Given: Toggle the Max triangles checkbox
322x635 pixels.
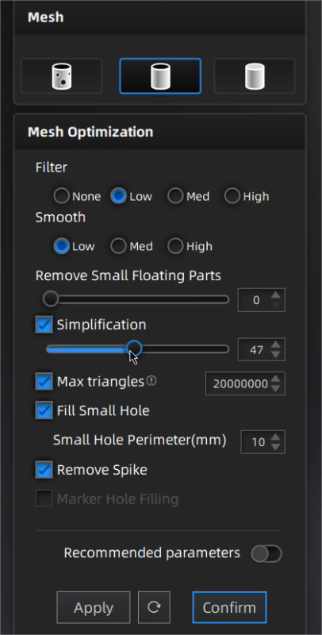Looking at the screenshot, I should pos(44,382).
